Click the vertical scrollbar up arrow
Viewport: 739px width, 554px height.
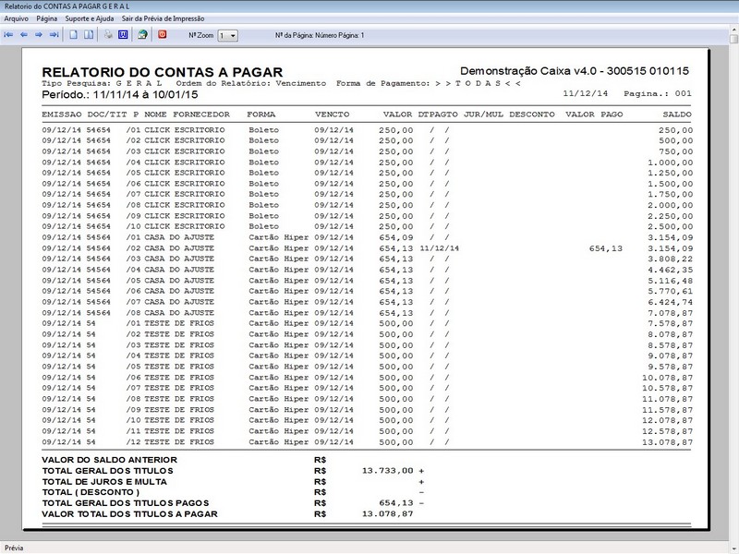click(x=733, y=30)
